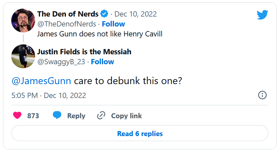Open Justin Fields is the Messiah avatar
Image resolution: width=279 pixels, height=152 pixels.
click(x=23, y=56)
